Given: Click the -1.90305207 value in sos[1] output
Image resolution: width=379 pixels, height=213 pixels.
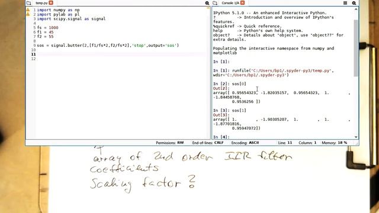Looking at the screenshot, I should 274,120.
